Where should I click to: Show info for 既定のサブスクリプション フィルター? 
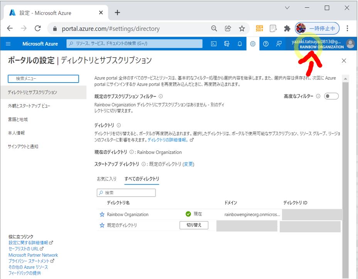pos(161,96)
